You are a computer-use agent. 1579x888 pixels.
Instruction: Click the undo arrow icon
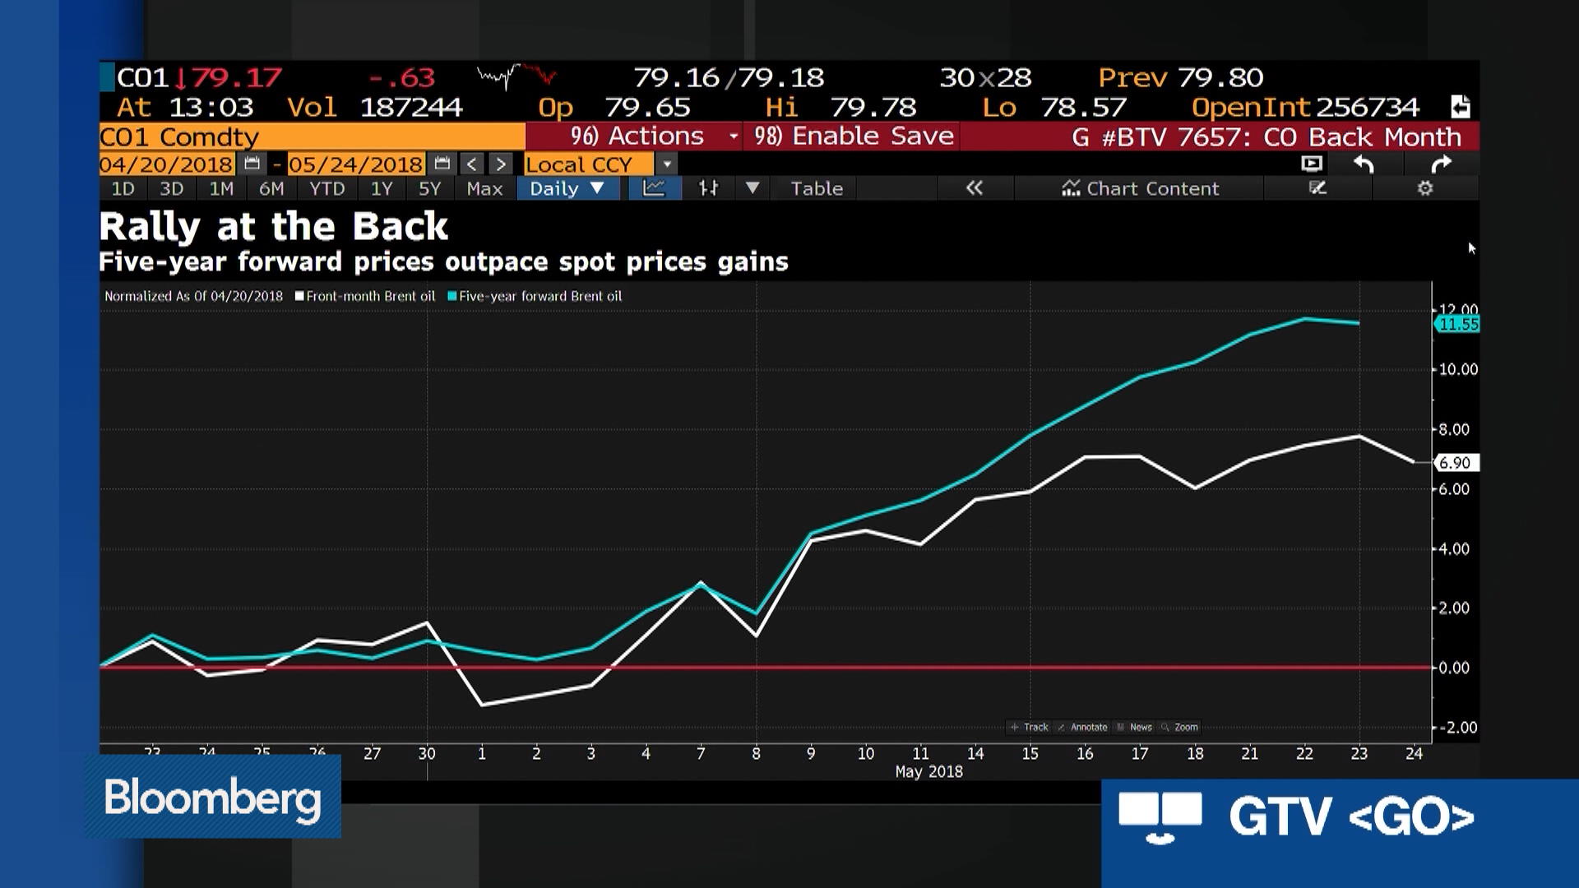coord(1364,164)
